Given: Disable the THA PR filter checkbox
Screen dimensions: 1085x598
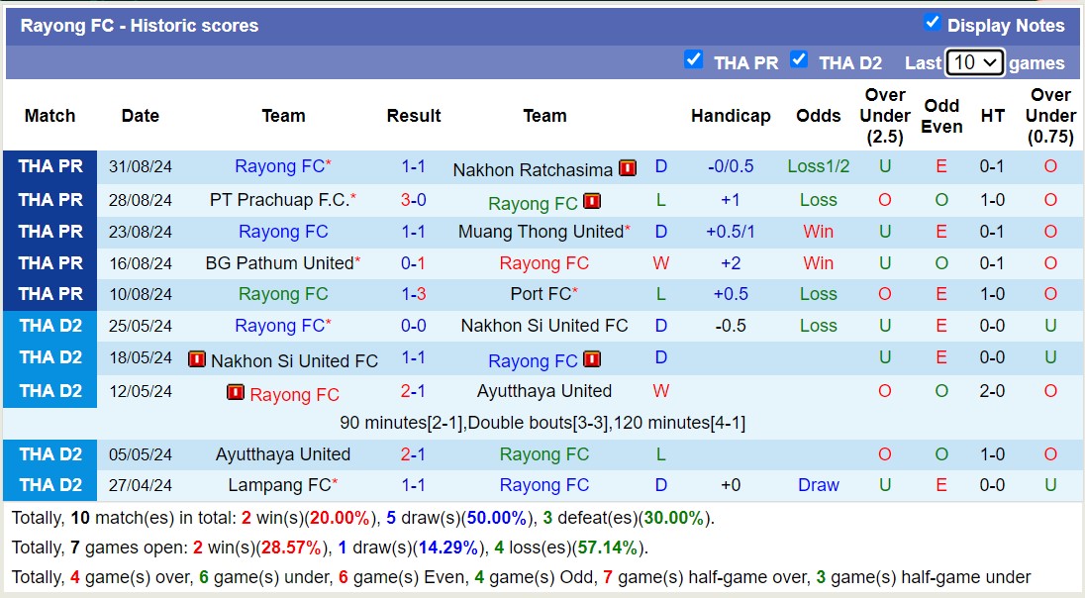Looking at the screenshot, I should 694,60.
